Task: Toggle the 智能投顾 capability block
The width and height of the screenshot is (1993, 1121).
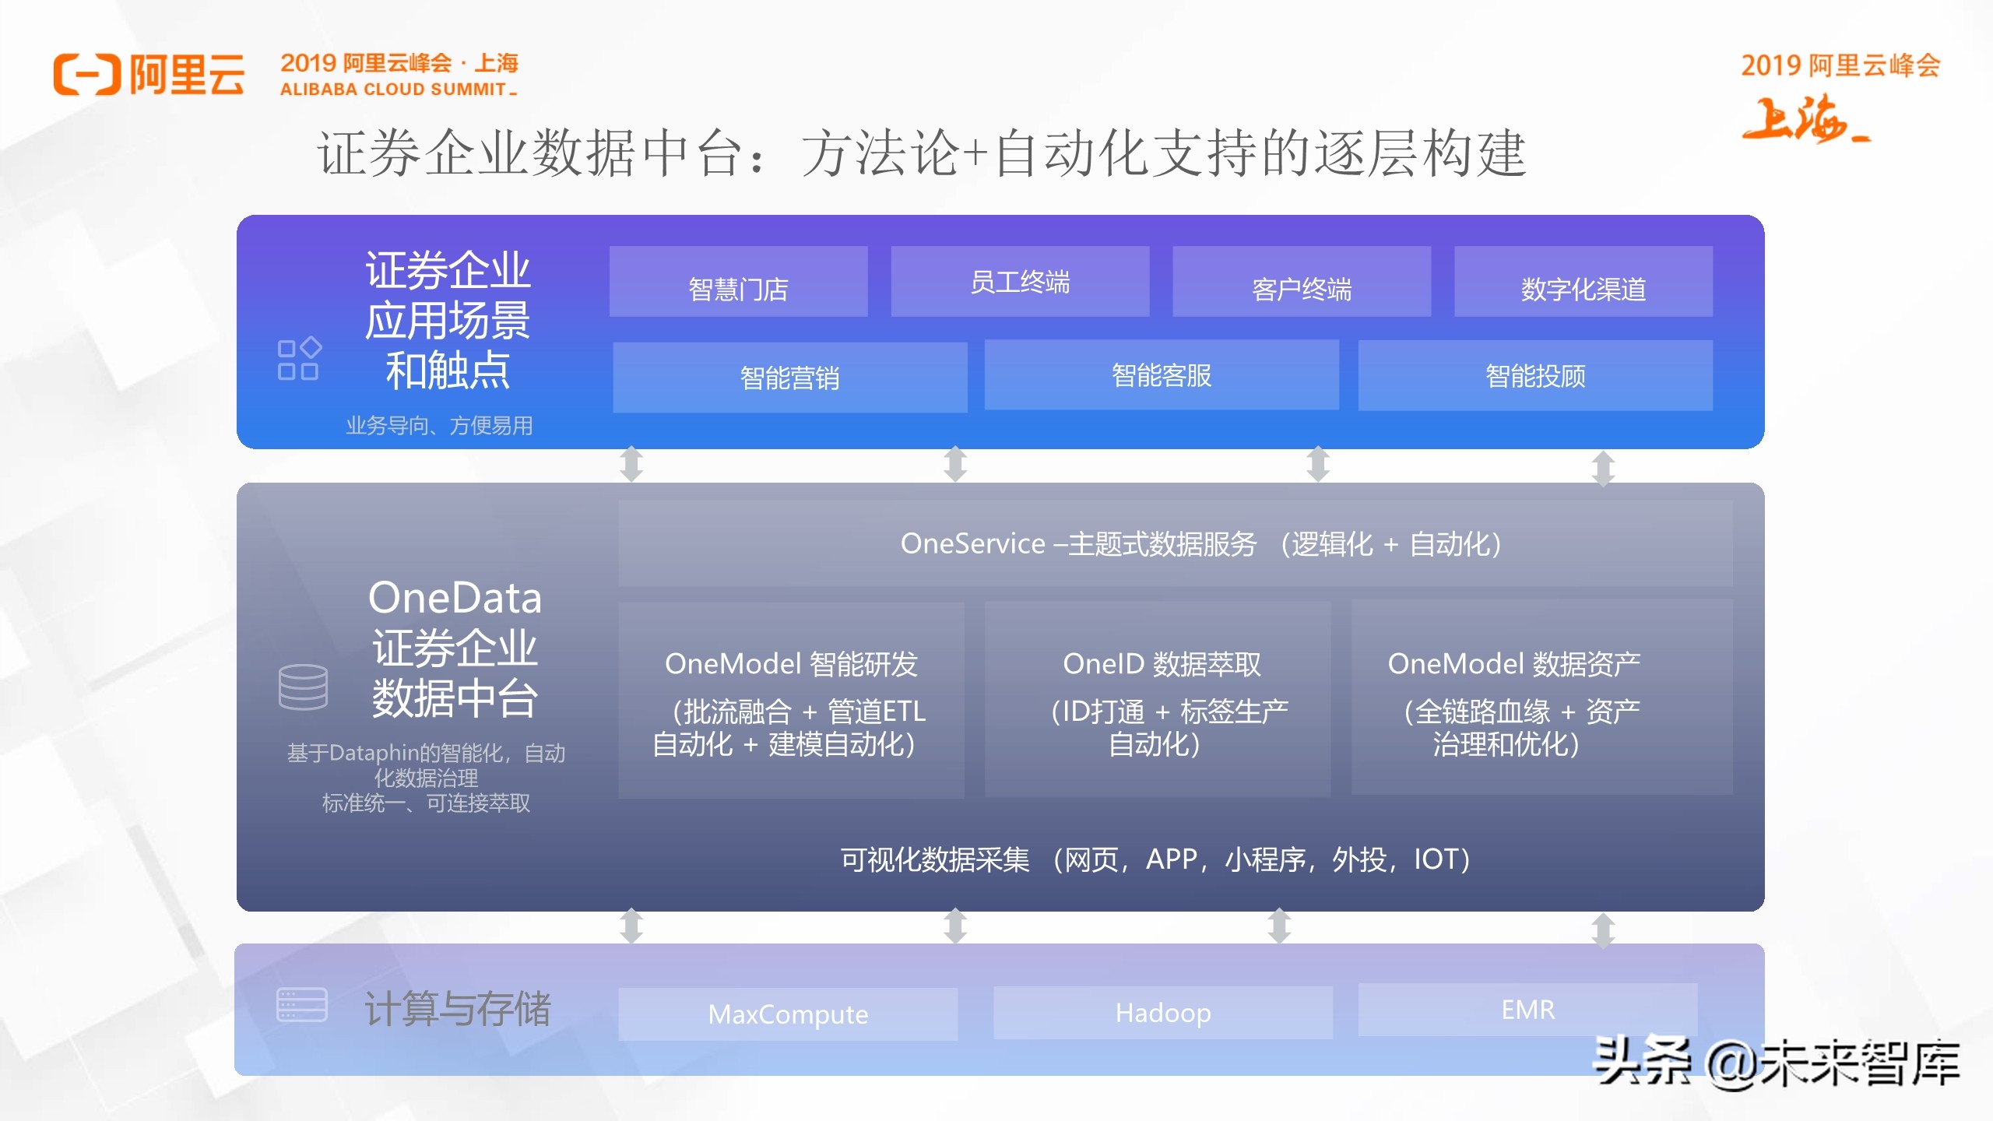Action: coord(1534,378)
